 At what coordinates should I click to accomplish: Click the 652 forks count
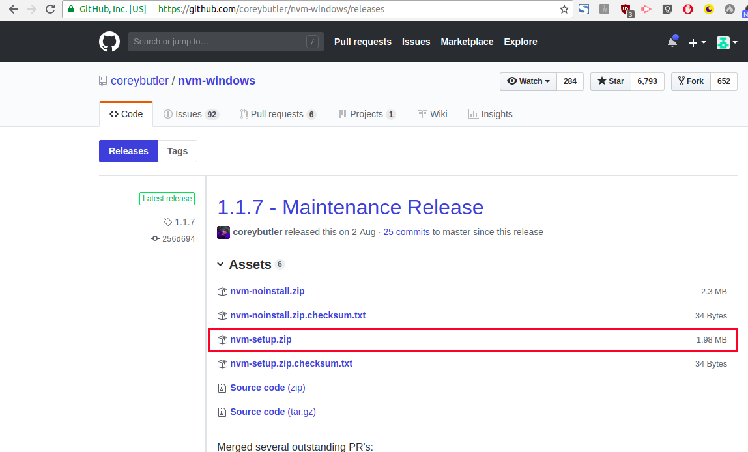(724, 81)
